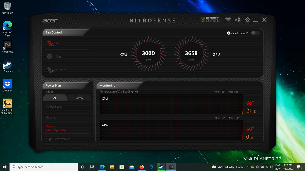The image size is (305, 171).
Task: Click the CPU fan 3000 RPM dial
Action: tap(148, 54)
